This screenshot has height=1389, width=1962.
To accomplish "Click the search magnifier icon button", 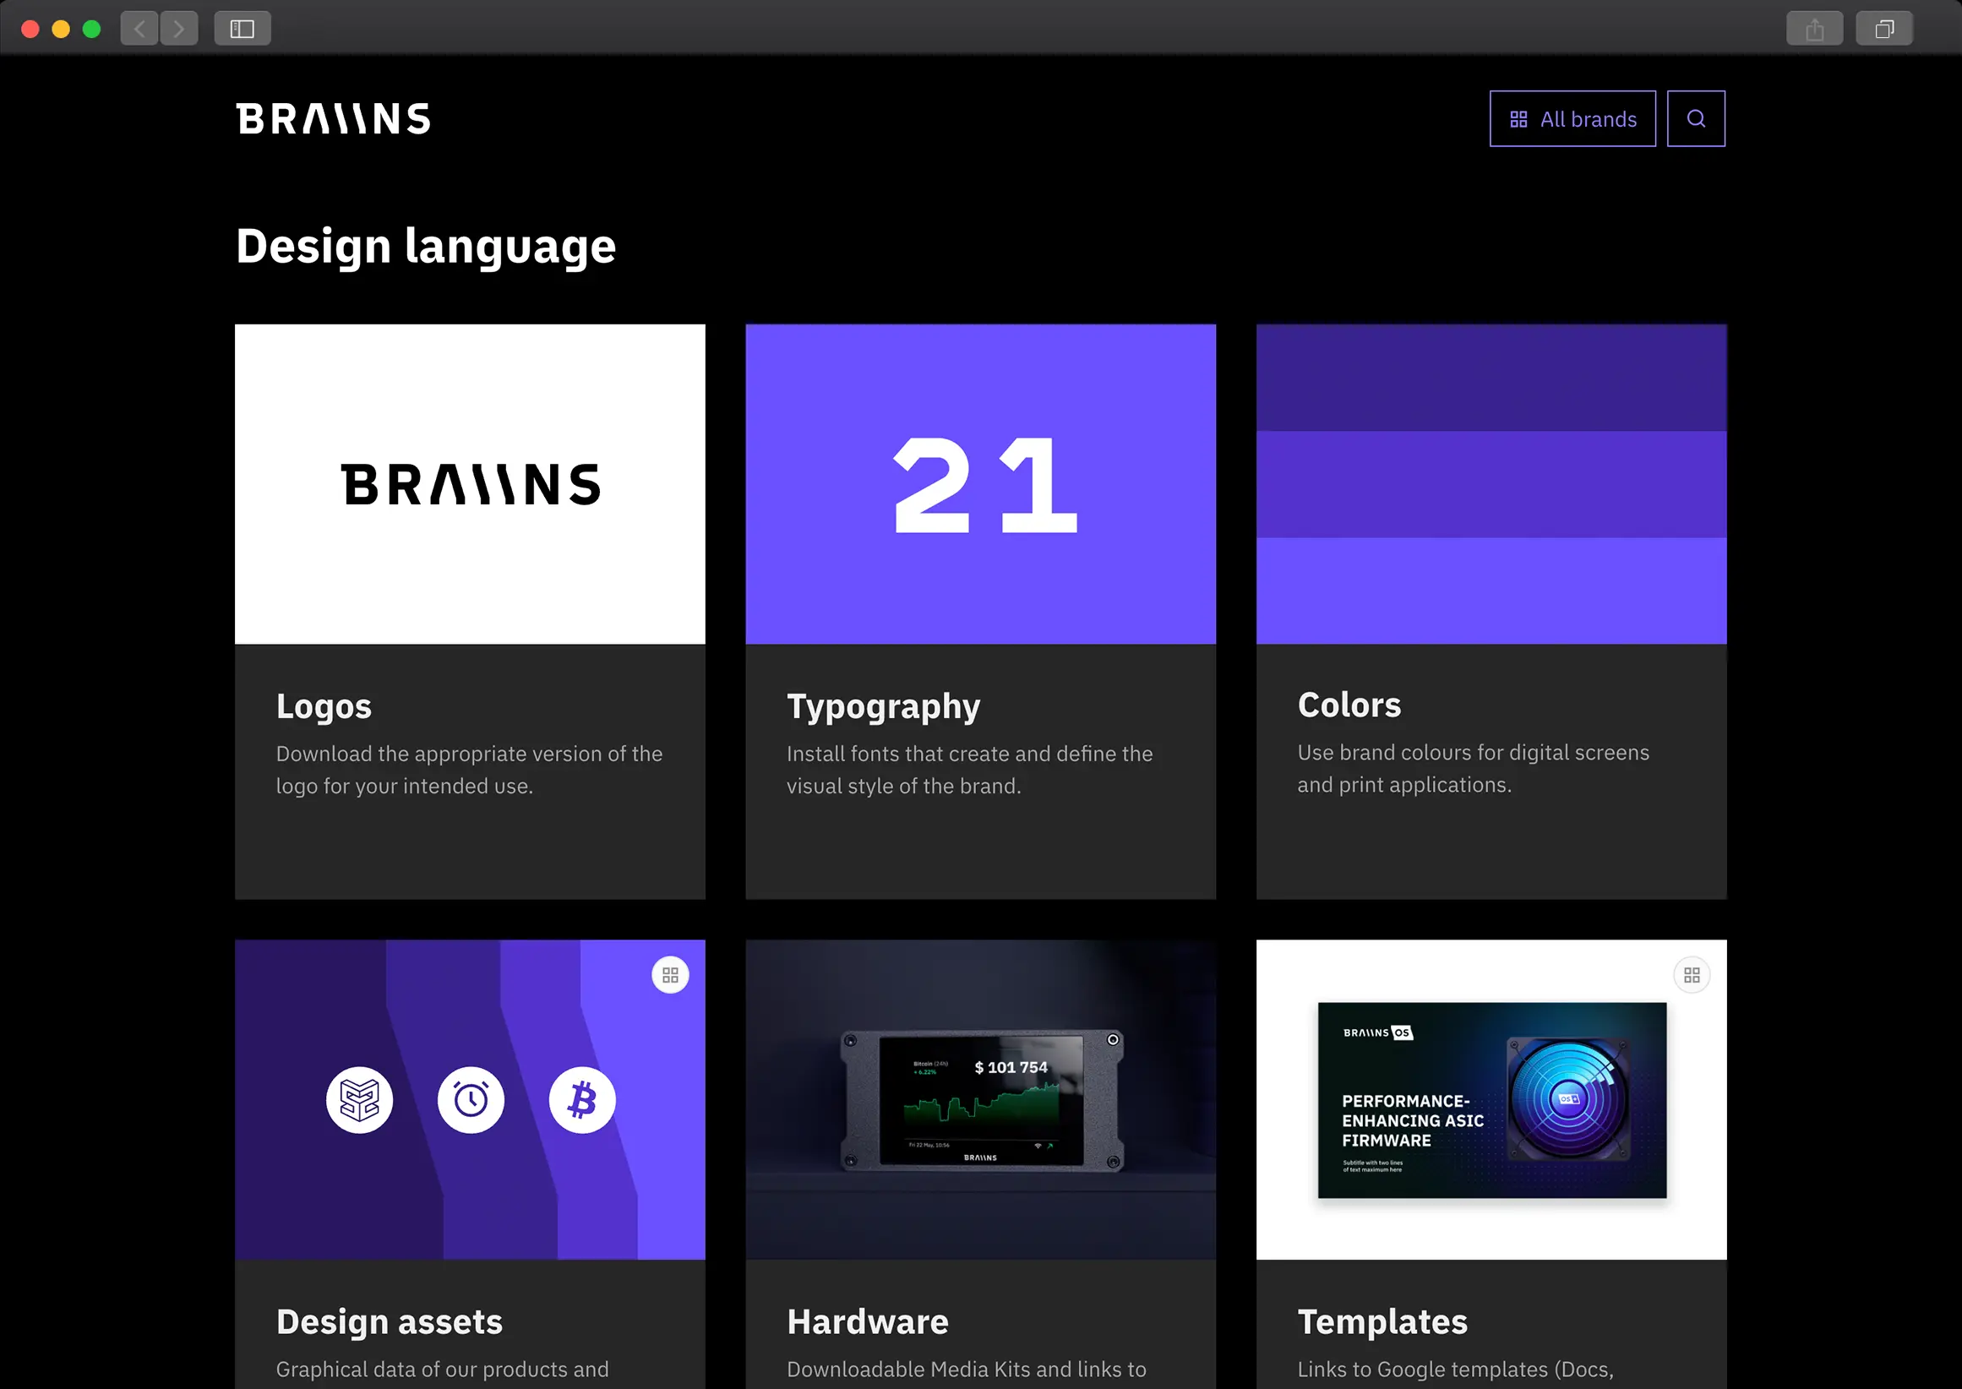I will point(1696,119).
